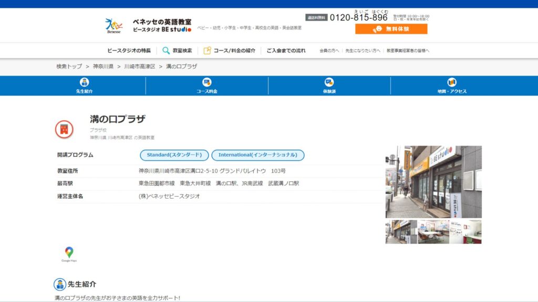The image size is (538, 302).
Task: Follow the 先生になりたい方へ link
Action: 363,51
